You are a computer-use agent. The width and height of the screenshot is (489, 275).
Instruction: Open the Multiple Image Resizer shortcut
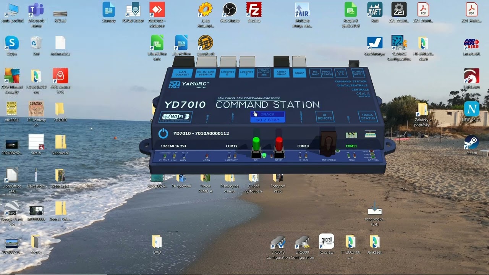[302, 15]
